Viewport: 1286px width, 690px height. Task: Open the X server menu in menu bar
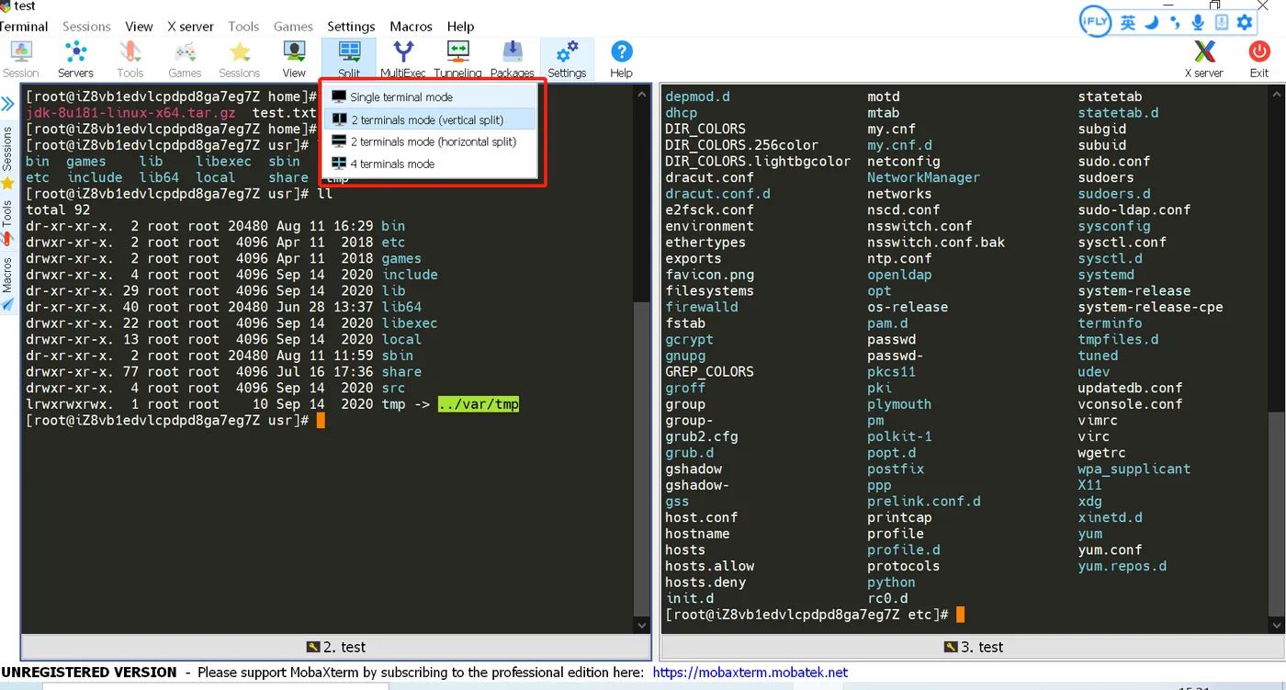(x=190, y=26)
